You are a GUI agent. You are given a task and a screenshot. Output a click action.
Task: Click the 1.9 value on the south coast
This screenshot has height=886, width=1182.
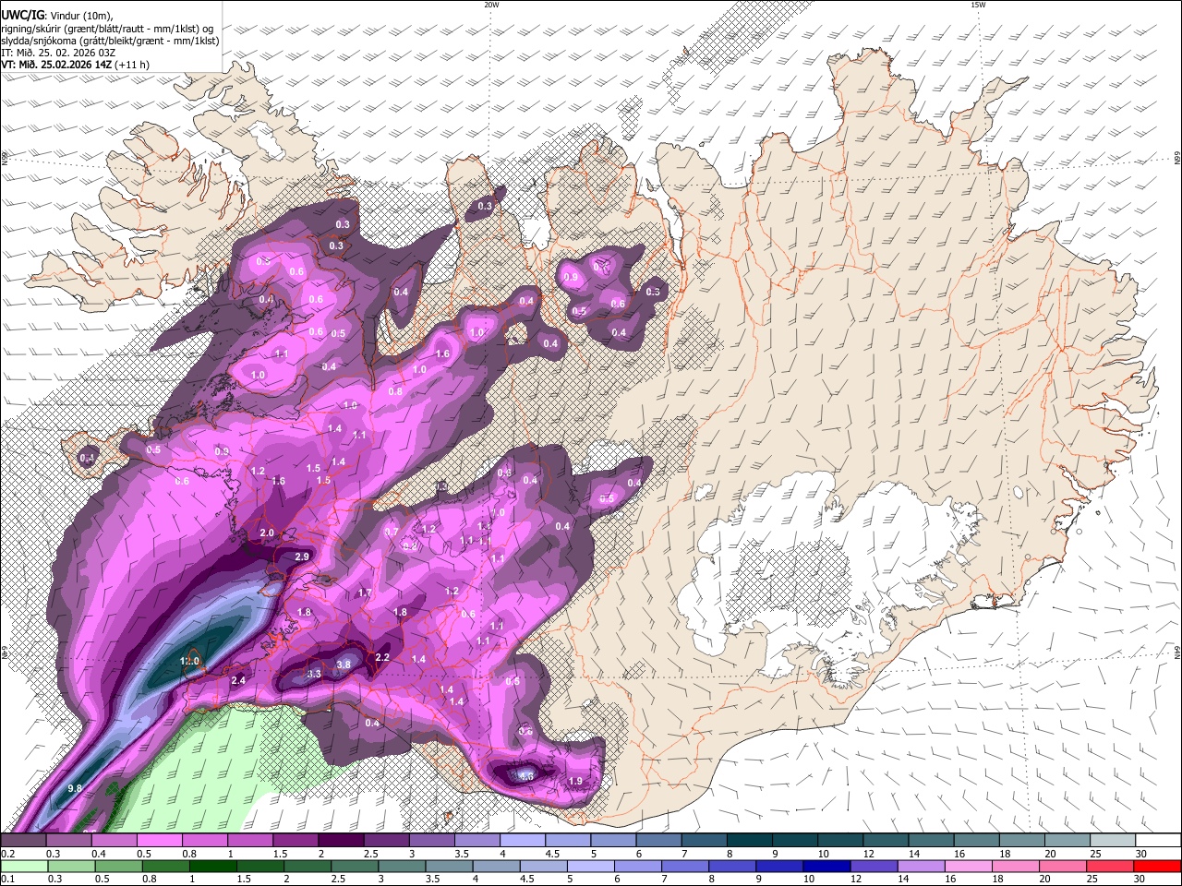574,781
